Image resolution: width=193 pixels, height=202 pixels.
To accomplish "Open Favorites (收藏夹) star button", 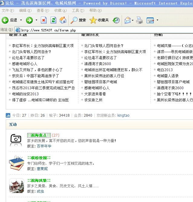I will pos(99,20).
